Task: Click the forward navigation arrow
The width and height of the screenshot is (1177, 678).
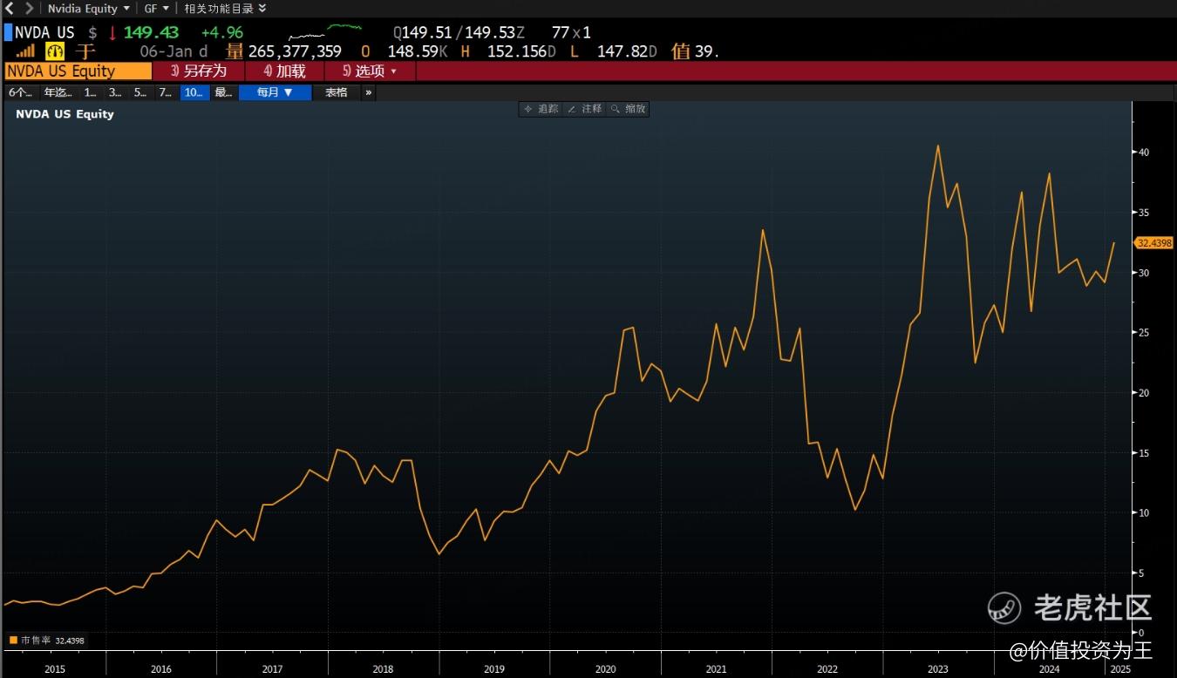Action: coord(29,8)
